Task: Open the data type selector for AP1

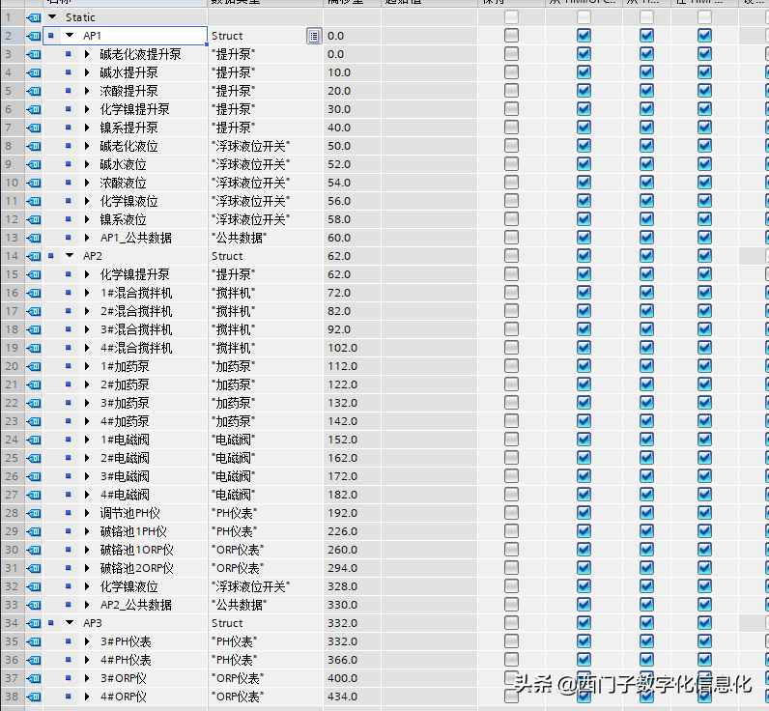Action: 314,36
